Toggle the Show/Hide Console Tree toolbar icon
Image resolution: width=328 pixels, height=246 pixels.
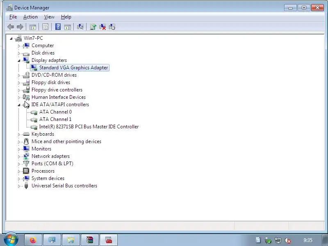point(33,27)
